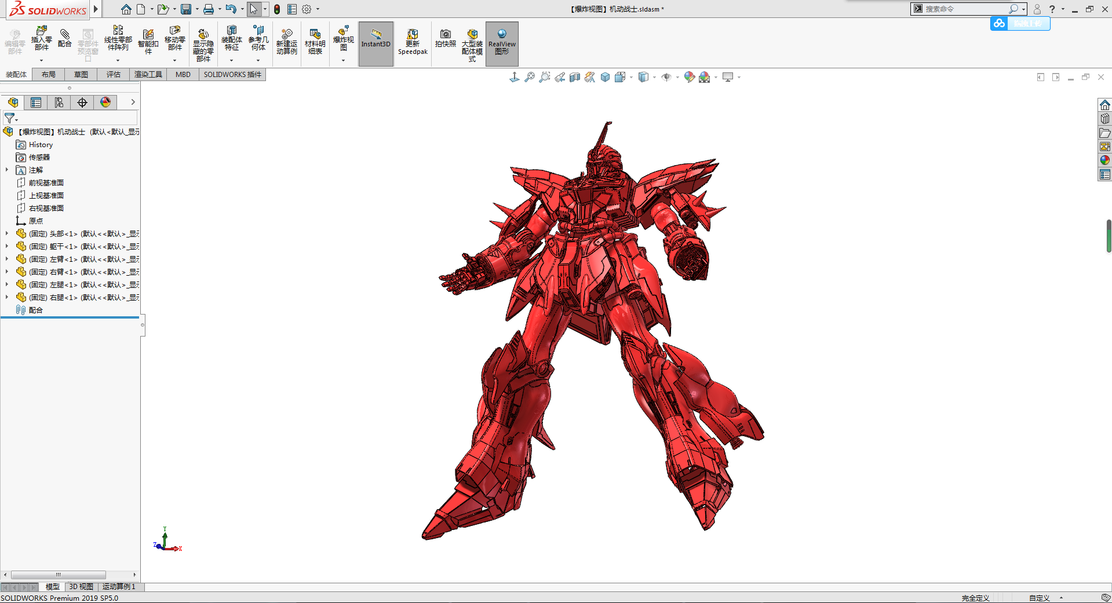Open the 运动算例 1 motion study tab

[x=119, y=587]
